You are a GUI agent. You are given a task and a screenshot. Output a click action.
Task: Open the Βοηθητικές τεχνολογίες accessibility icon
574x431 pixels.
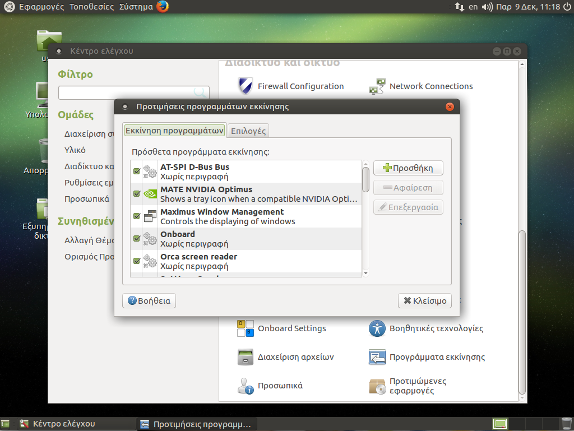[377, 328]
